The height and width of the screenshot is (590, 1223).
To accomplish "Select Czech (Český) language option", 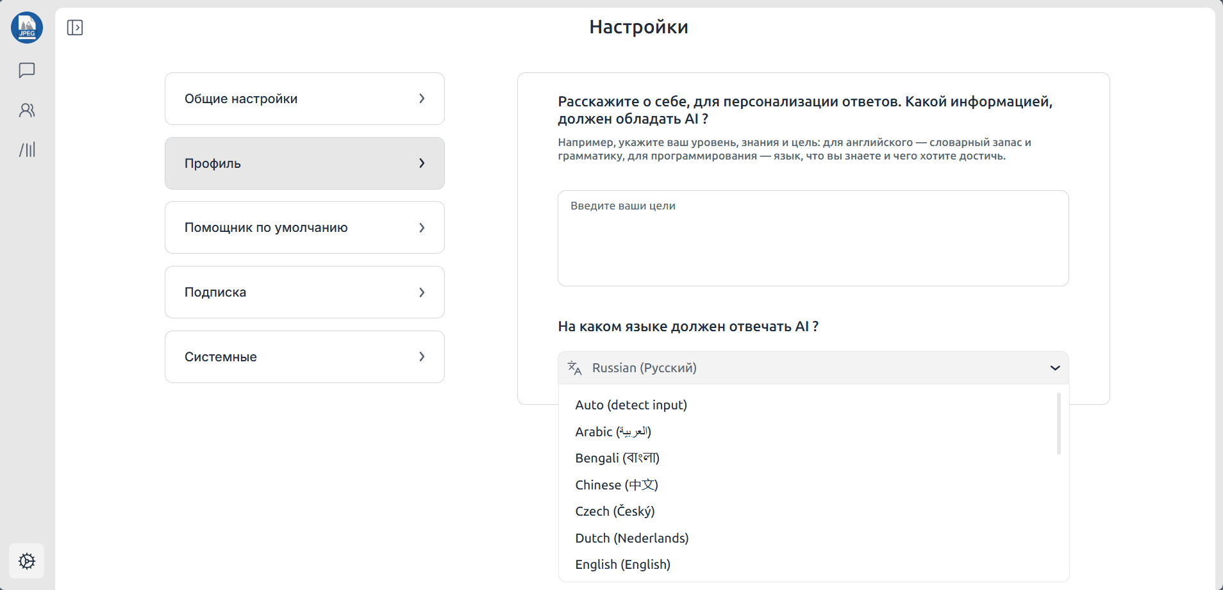I will (x=615, y=511).
